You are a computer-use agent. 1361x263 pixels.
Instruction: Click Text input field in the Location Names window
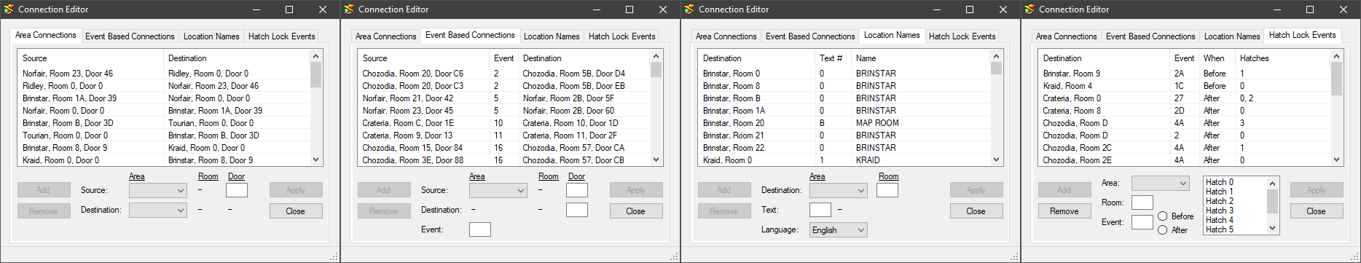pyautogui.click(x=820, y=210)
